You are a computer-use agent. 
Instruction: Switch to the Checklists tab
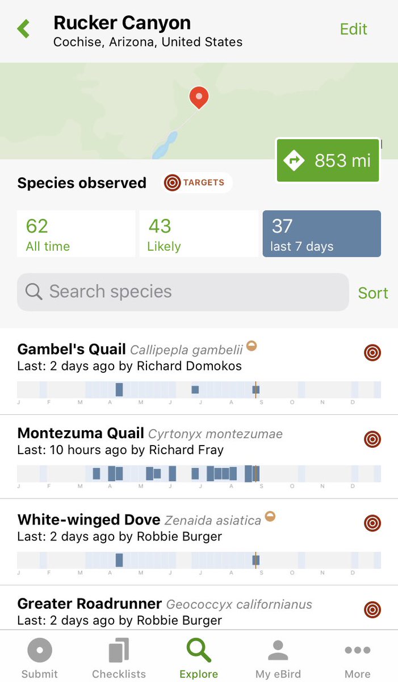click(x=119, y=657)
